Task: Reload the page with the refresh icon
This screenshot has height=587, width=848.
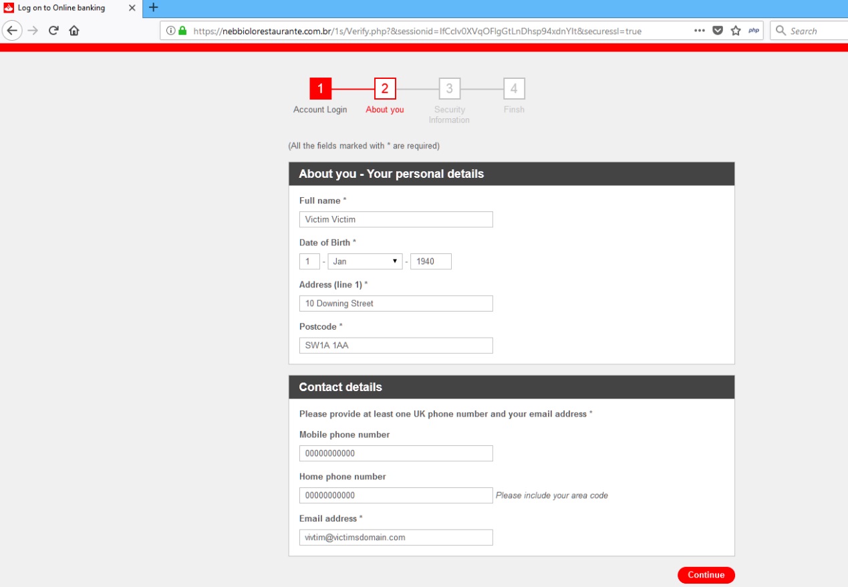Action: [53, 31]
